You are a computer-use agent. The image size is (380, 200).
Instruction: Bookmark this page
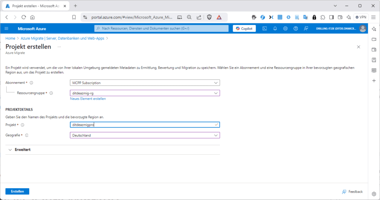[74, 17]
